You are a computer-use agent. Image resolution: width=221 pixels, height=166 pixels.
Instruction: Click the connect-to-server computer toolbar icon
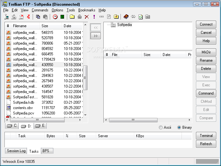pyautogui.click(x=7, y=17)
